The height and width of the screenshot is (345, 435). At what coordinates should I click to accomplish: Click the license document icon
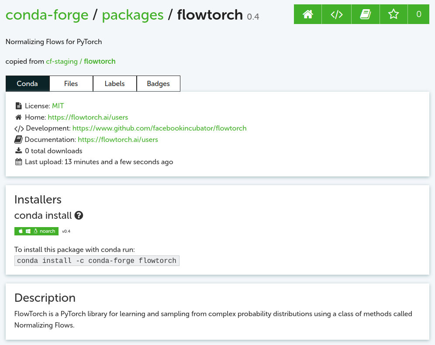pos(18,105)
